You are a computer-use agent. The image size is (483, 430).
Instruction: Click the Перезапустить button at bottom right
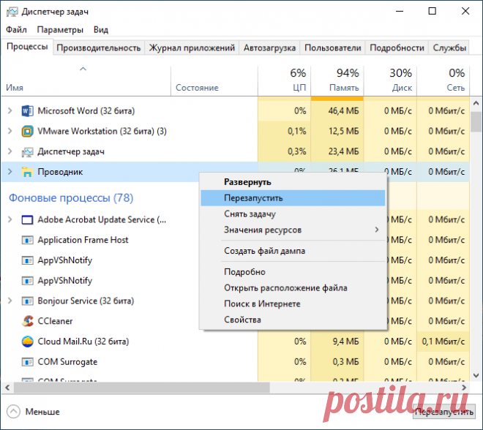pyautogui.click(x=443, y=412)
